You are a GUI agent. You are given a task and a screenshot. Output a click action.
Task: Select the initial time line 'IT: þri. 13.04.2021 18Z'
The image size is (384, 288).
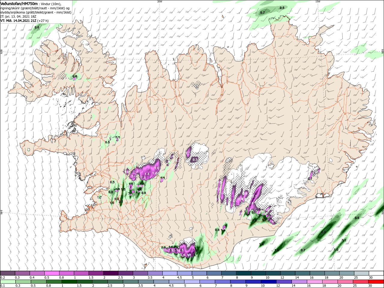[x=18, y=16]
